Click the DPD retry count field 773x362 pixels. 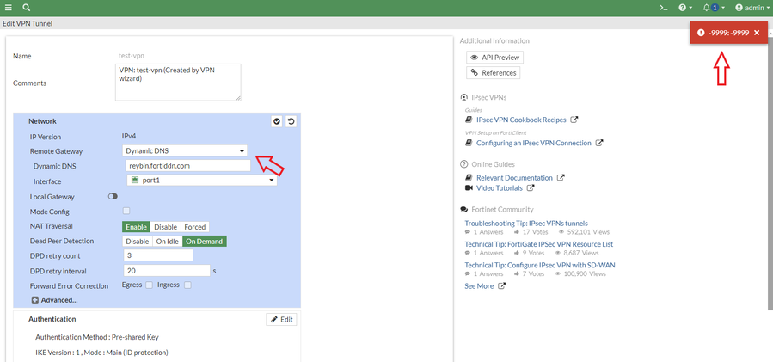pyautogui.click(x=158, y=256)
